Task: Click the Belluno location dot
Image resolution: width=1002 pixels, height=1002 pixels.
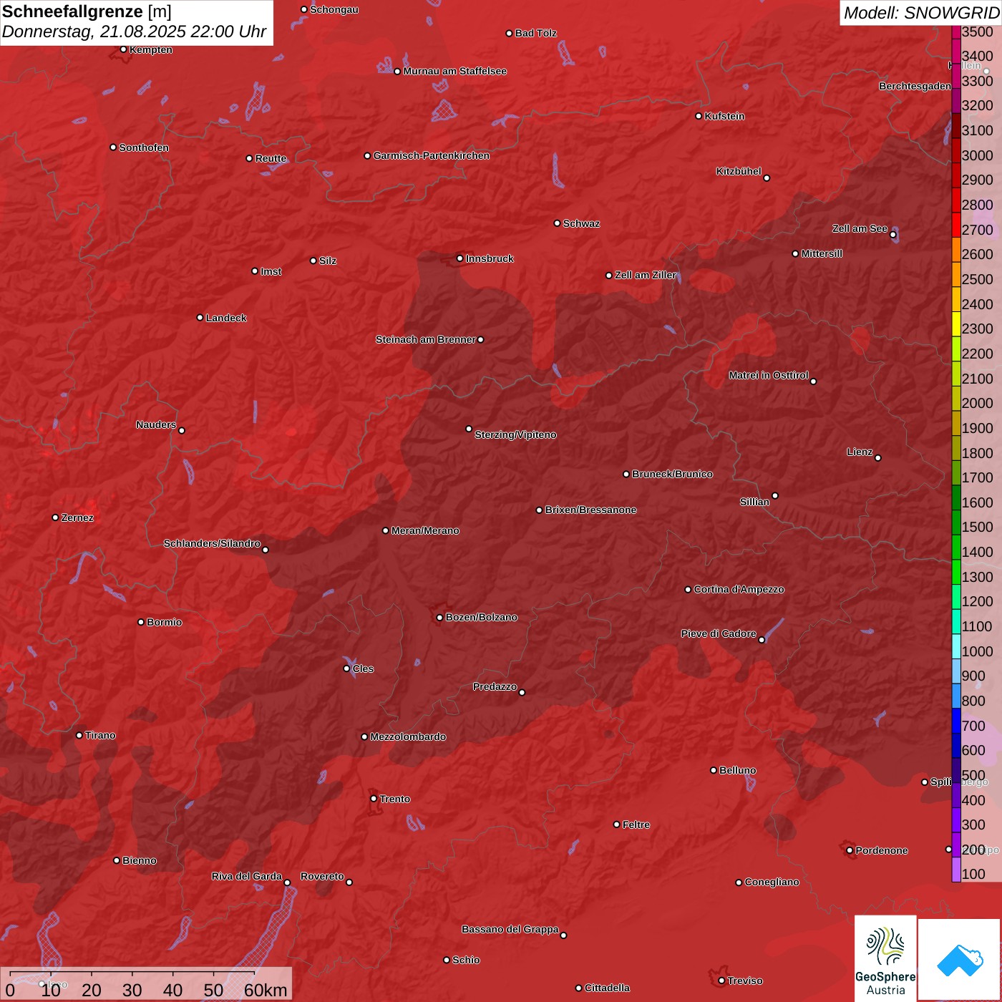Action: pyautogui.click(x=714, y=770)
